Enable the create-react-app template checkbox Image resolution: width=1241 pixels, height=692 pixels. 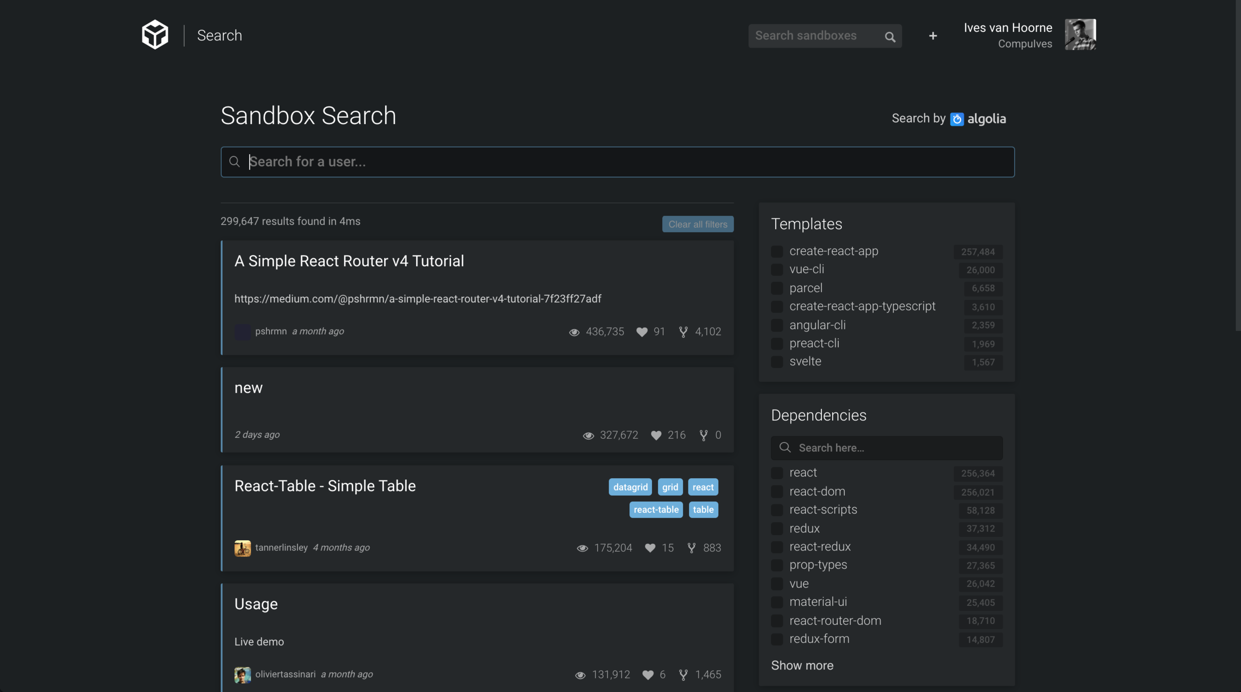[x=777, y=251]
